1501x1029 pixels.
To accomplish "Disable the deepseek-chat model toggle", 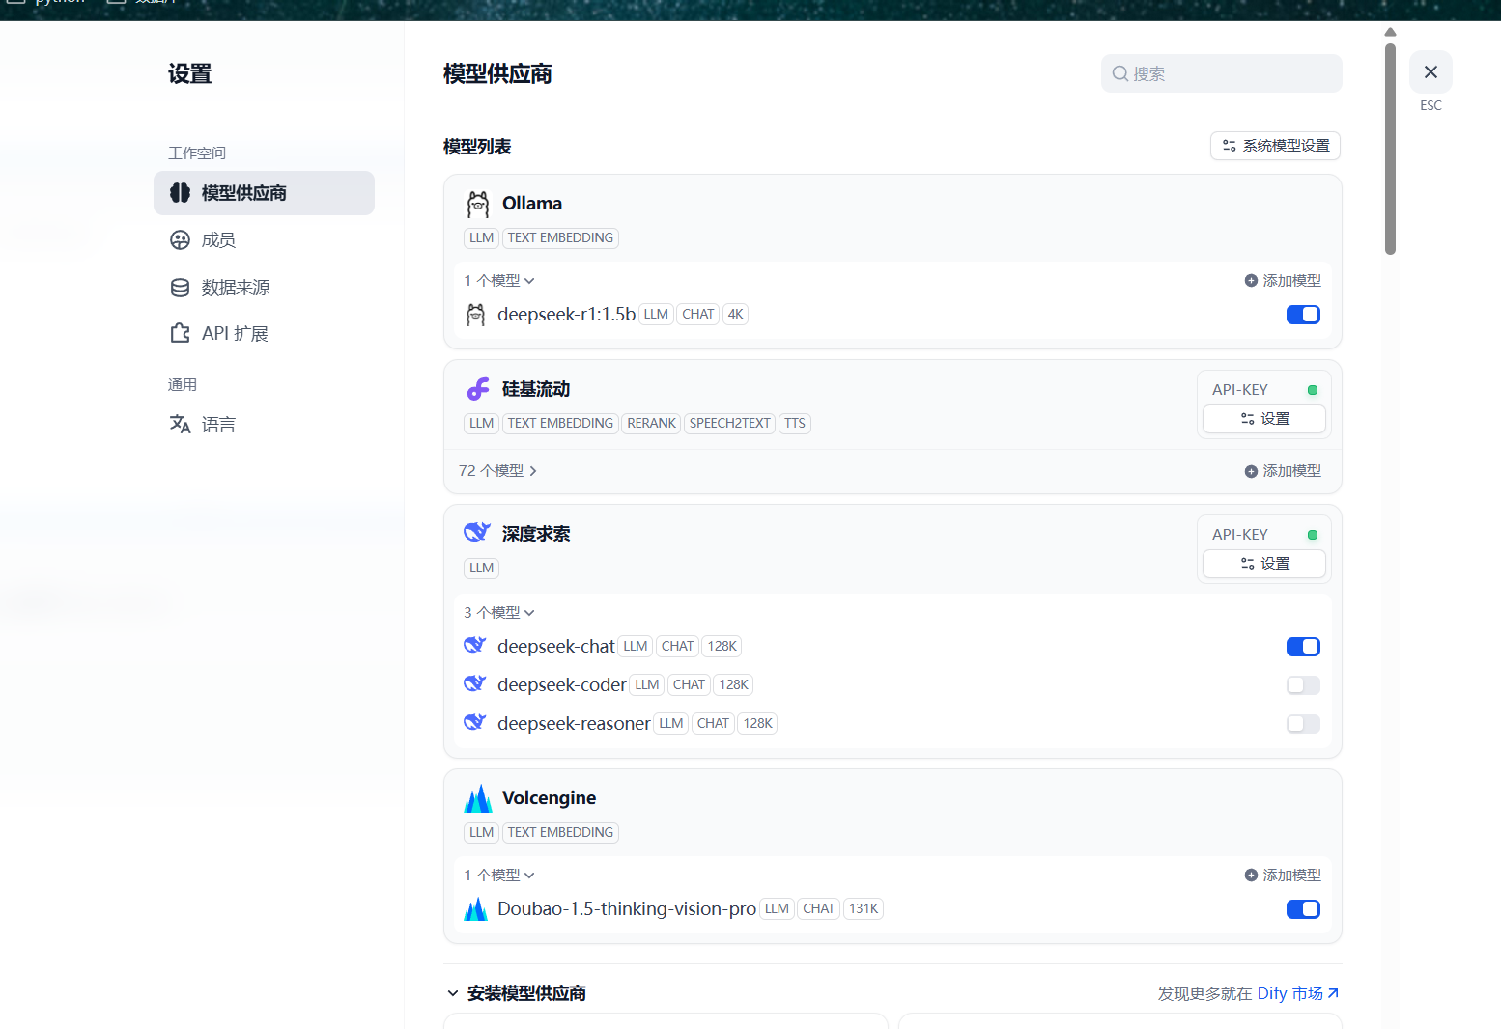I will (x=1303, y=647).
